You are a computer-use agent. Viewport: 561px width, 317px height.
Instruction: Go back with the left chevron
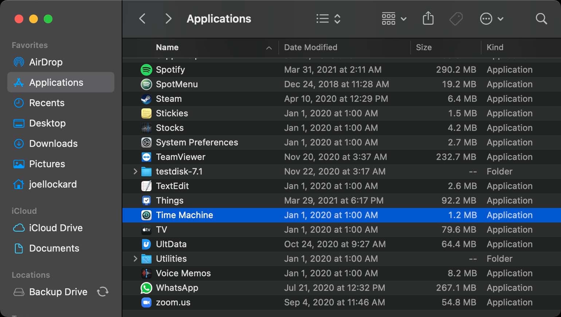tap(142, 19)
